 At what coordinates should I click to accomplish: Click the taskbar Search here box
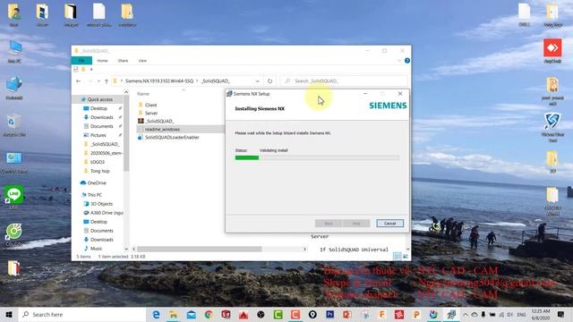pyautogui.click(x=82, y=314)
